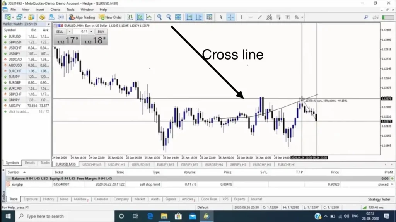
Task: Select Fibonacci retracement tool
Action: pyautogui.click(x=278, y=17)
